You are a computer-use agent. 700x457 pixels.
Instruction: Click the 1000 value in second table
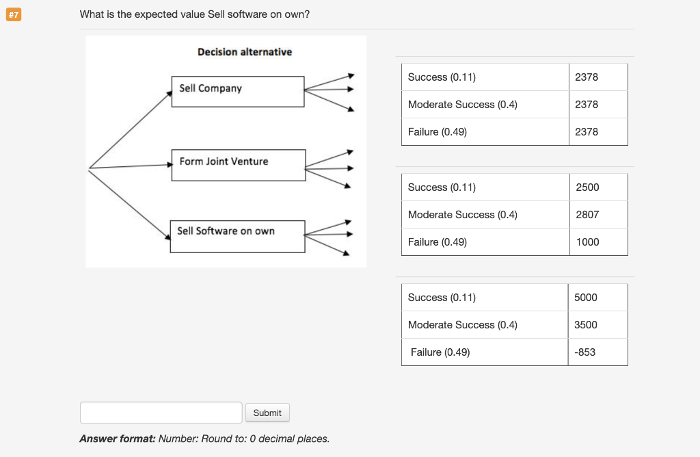tap(585, 241)
